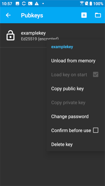Enable the Confirm before use checkbox

coord(96,130)
